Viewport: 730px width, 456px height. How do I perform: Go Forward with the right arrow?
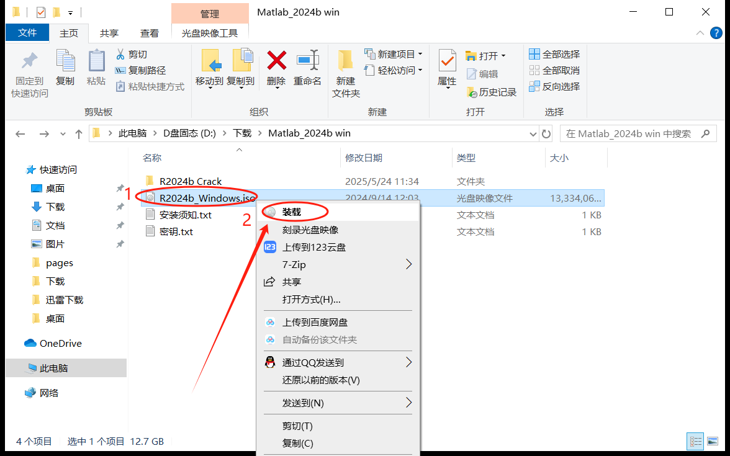[44, 134]
